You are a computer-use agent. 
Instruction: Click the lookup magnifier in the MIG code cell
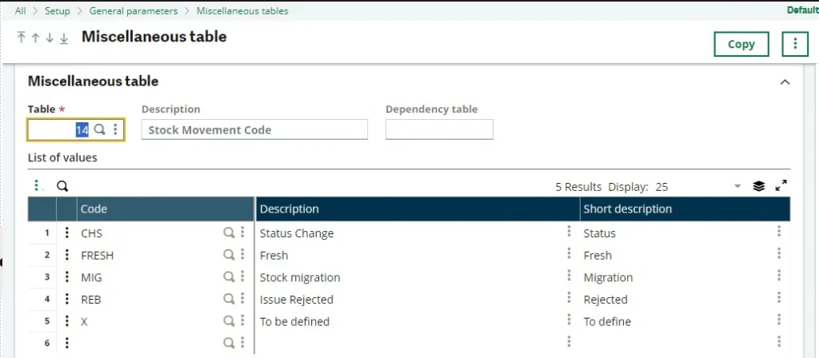(229, 276)
